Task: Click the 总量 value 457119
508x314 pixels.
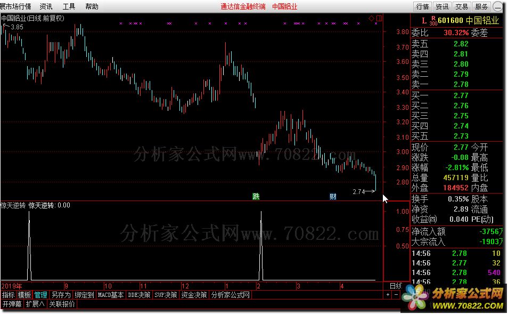Action: click(x=456, y=178)
